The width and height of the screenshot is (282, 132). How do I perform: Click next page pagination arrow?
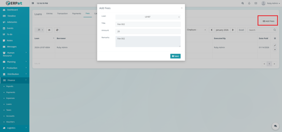(275, 64)
